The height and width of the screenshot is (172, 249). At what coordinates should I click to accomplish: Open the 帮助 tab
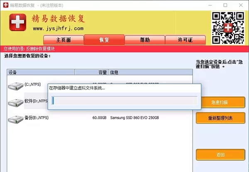[x=145, y=40]
